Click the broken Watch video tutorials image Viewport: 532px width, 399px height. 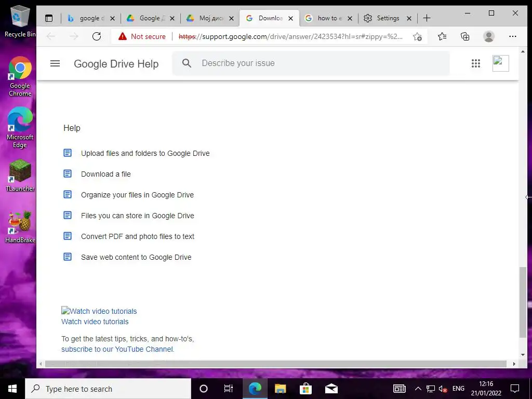(99, 311)
